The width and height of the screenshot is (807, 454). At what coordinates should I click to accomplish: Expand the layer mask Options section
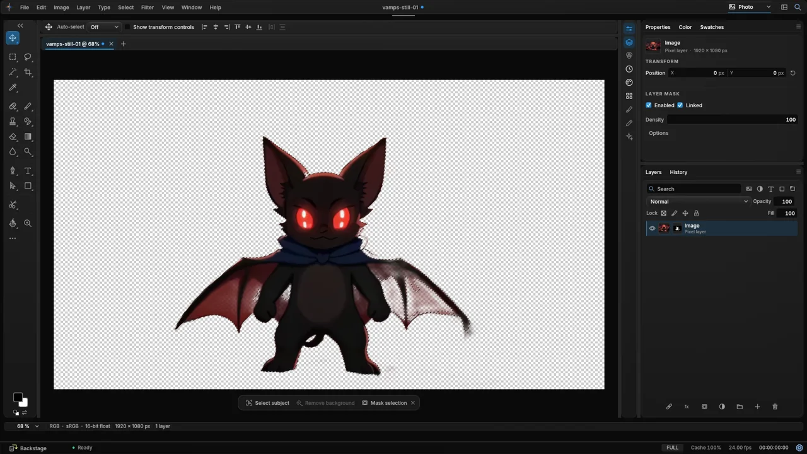659,133
